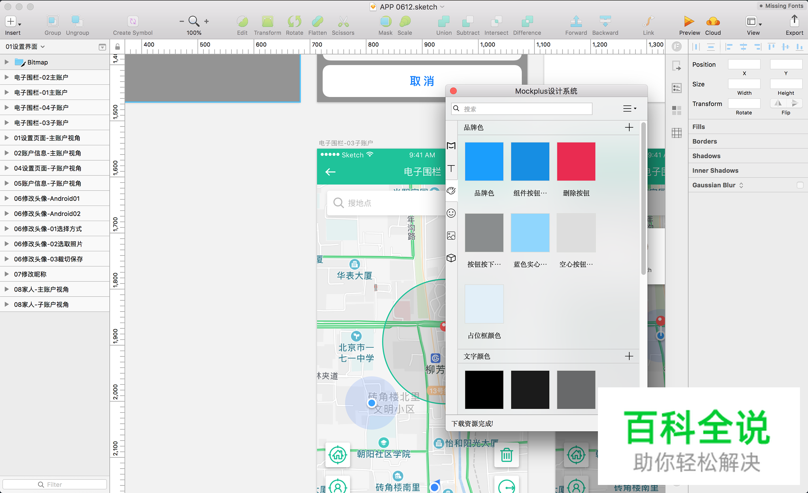The image size is (808, 493).
Task: Add a new 品牌色 color with plus button
Action: tap(629, 127)
